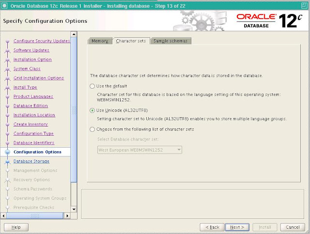The width and height of the screenshot is (310, 234).
Task: Click the vertical scrollbar thumb in steps panel
Action: point(74,110)
